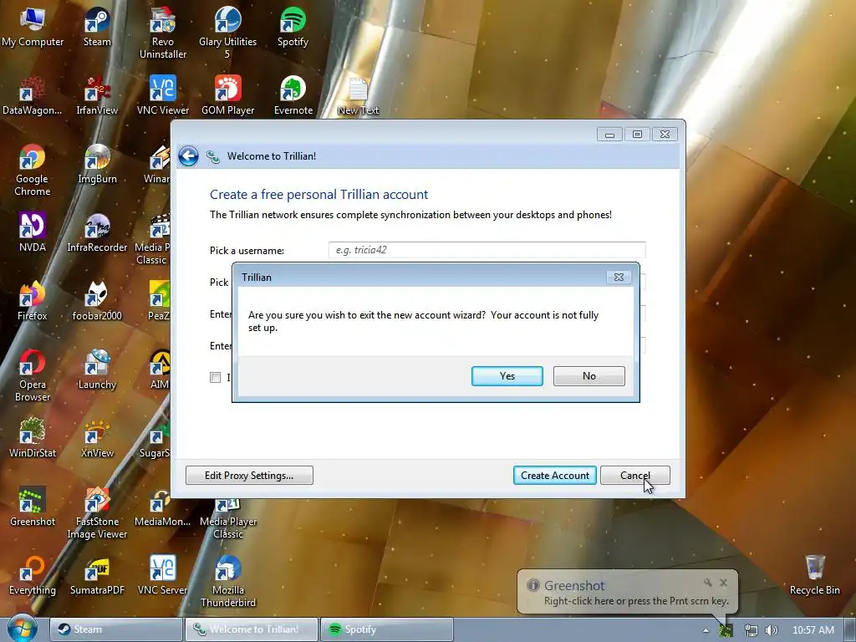Open MediaMonkey desktop shortcut
The image size is (856, 642).
[163, 507]
